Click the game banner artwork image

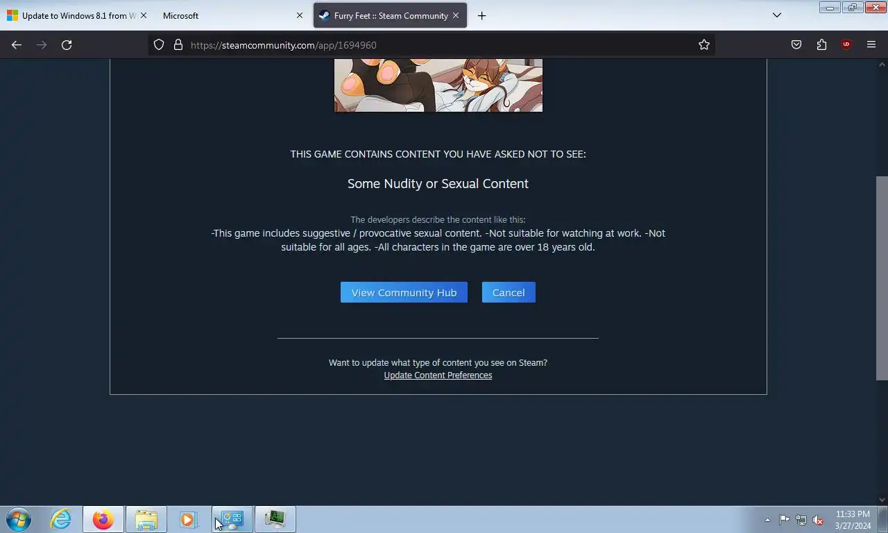[438, 85]
